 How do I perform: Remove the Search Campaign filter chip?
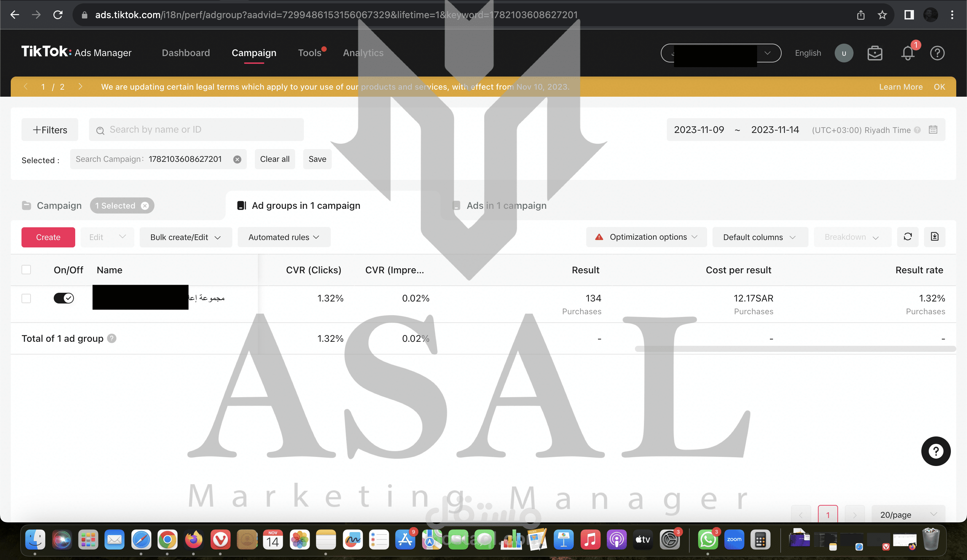(x=237, y=159)
